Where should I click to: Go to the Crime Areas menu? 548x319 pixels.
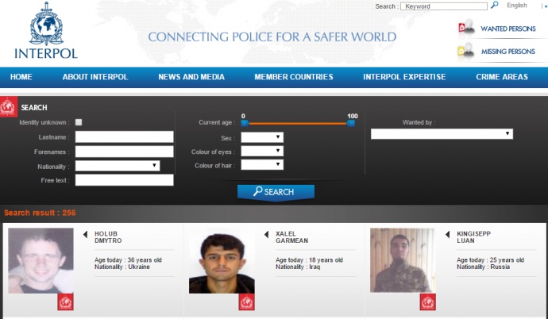pos(502,77)
